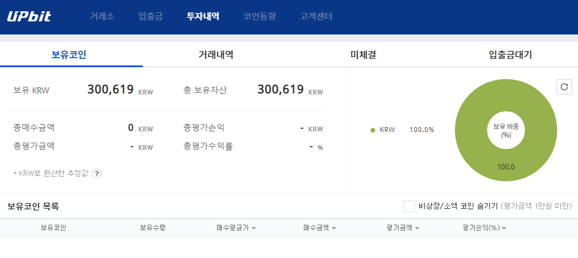Select the green KRW legend dot

tap(373, 130)
